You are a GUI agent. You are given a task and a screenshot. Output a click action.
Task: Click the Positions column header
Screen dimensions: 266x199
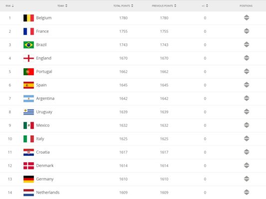pos(246,6)
